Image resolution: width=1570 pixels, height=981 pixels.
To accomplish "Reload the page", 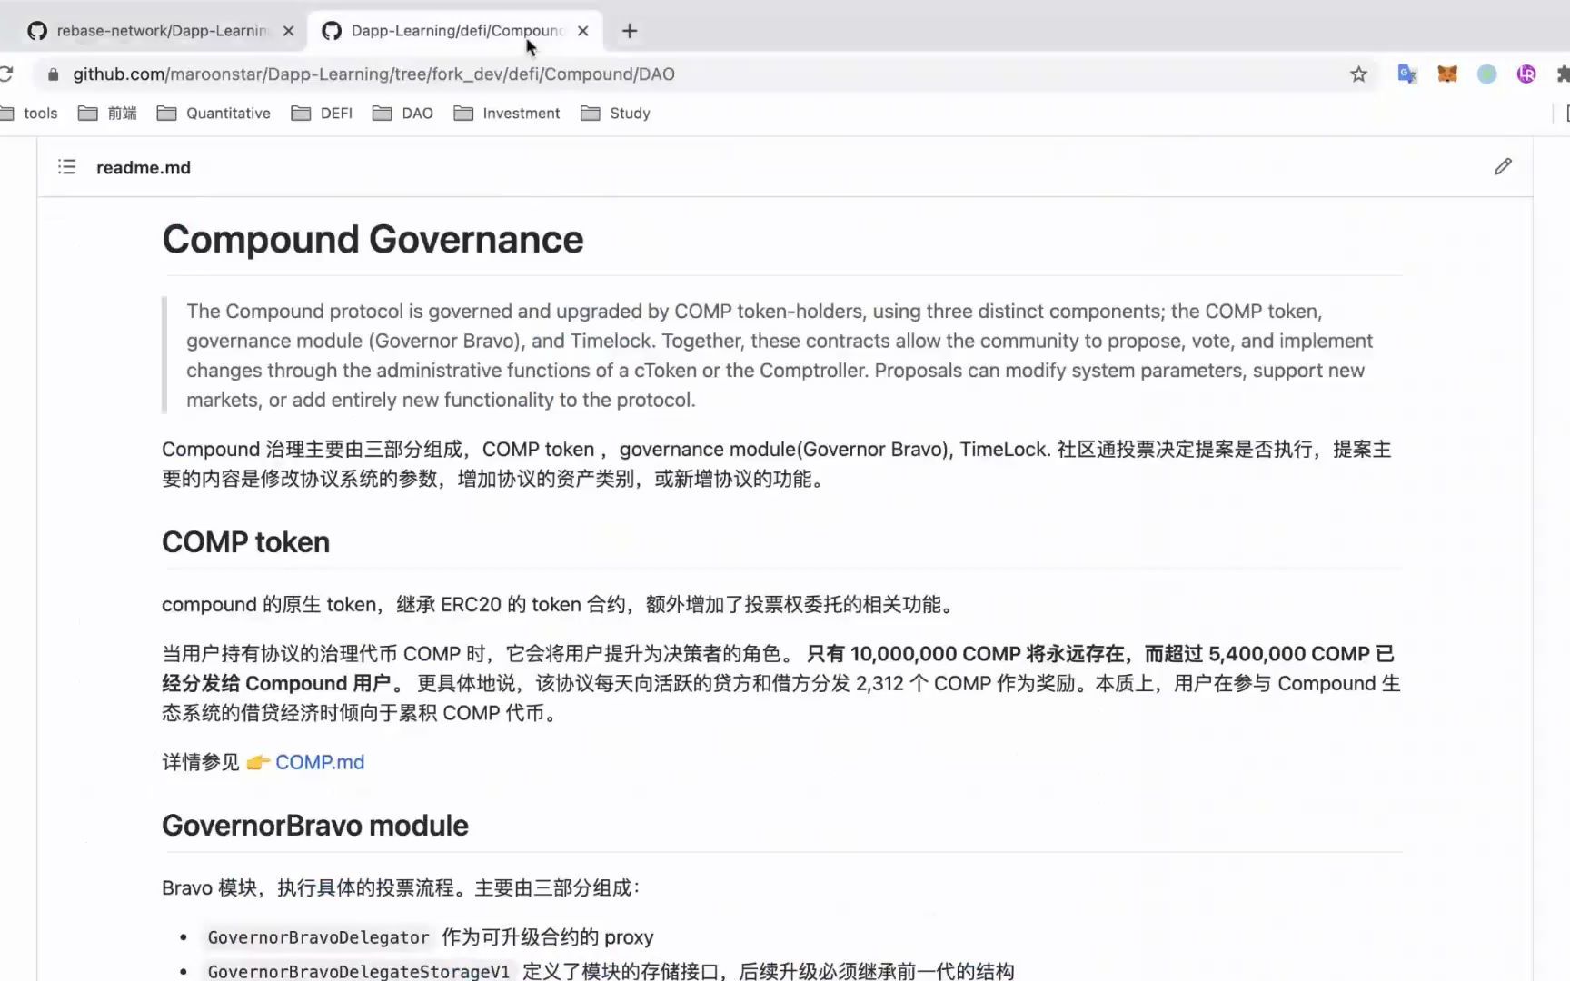I will point(6,74).
